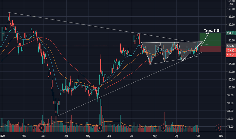Select the green profit zone of the long position
This screenshot has height=139, width=236.
tap(210, 39)
